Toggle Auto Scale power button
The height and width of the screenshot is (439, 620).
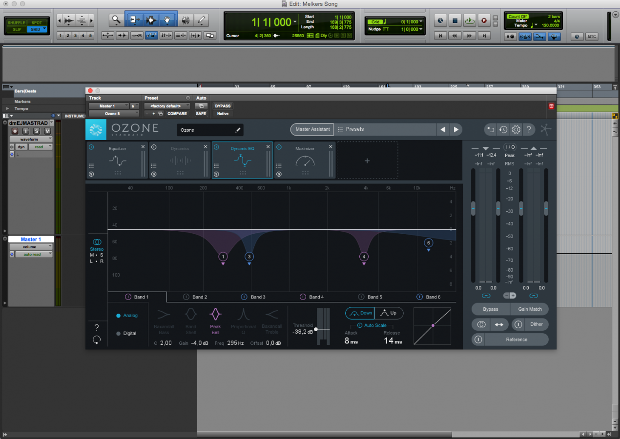[360, 325]
